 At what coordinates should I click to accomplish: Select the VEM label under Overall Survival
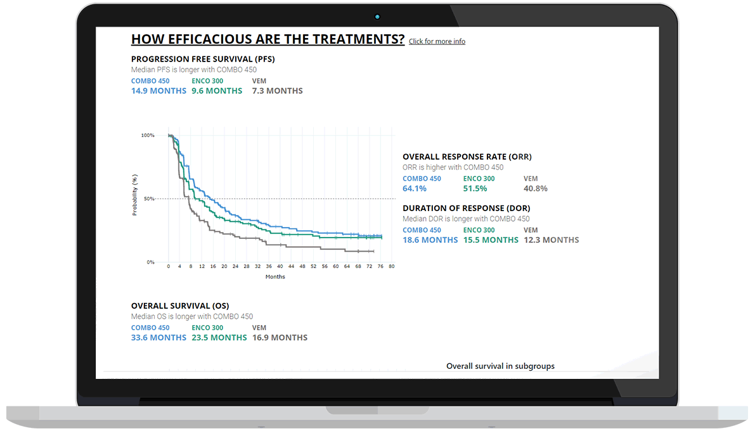point(258,327)
